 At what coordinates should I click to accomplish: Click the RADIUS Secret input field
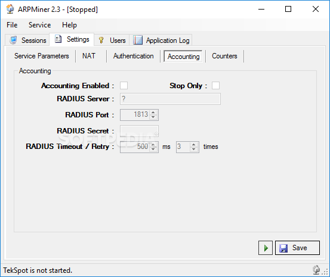tap(139, 131)
